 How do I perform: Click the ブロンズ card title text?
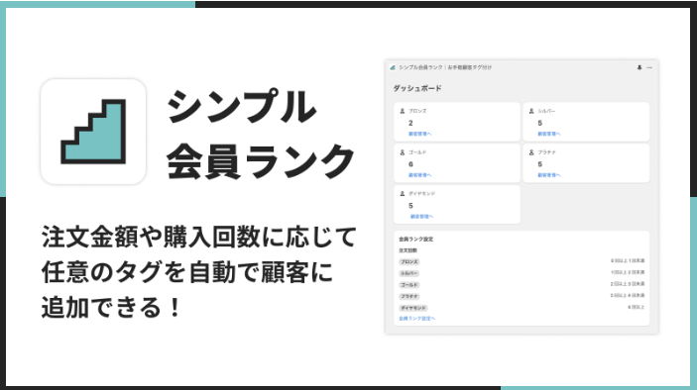(x=417, y=111)
